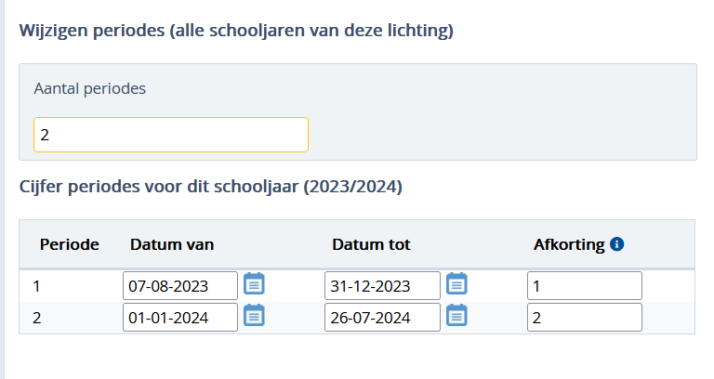
Task: Click the Wijzigen periodes heading
Action: tap(236, 31)
